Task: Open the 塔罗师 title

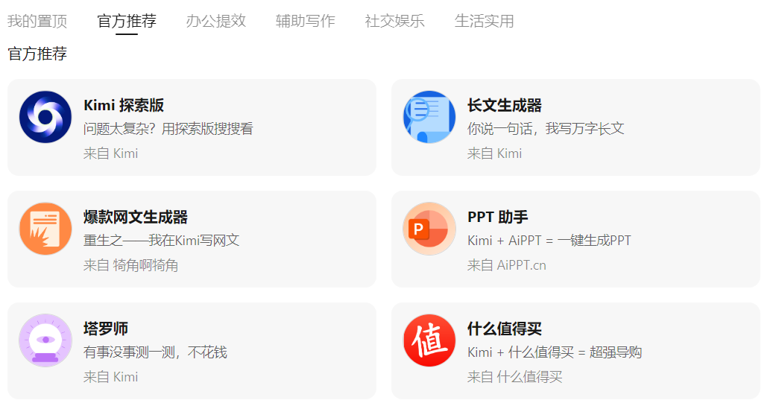Action: pyautogui.click(x=106, y=329)
